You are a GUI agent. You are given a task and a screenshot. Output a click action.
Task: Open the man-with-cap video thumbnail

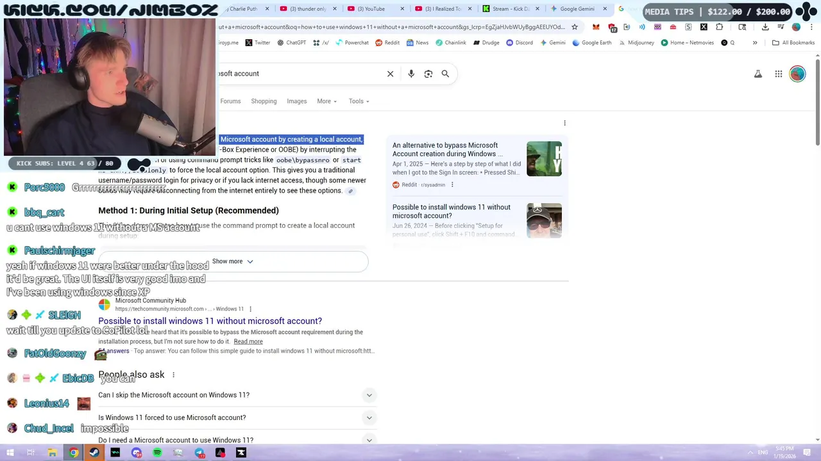pyautogui.click(x=544, y=220)
